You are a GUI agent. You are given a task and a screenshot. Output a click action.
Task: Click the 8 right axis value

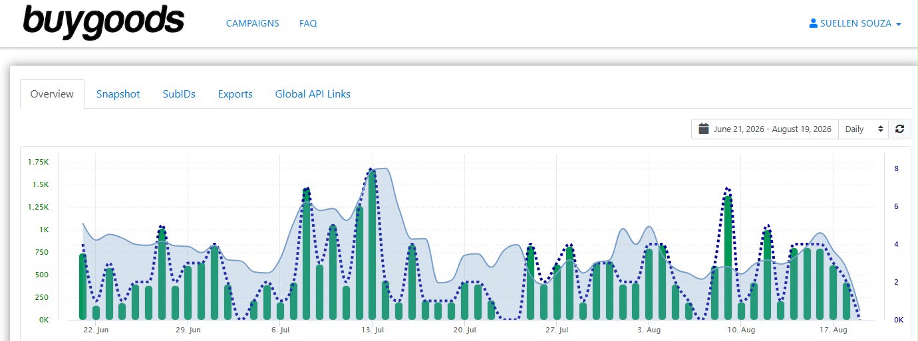896,169
